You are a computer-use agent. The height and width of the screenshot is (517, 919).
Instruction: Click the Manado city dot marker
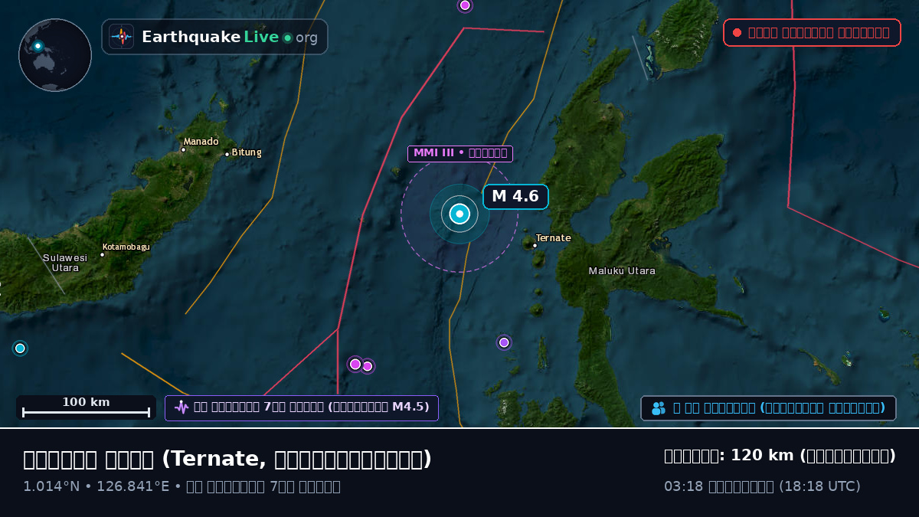pyautogui.click(x=183, y=150)
